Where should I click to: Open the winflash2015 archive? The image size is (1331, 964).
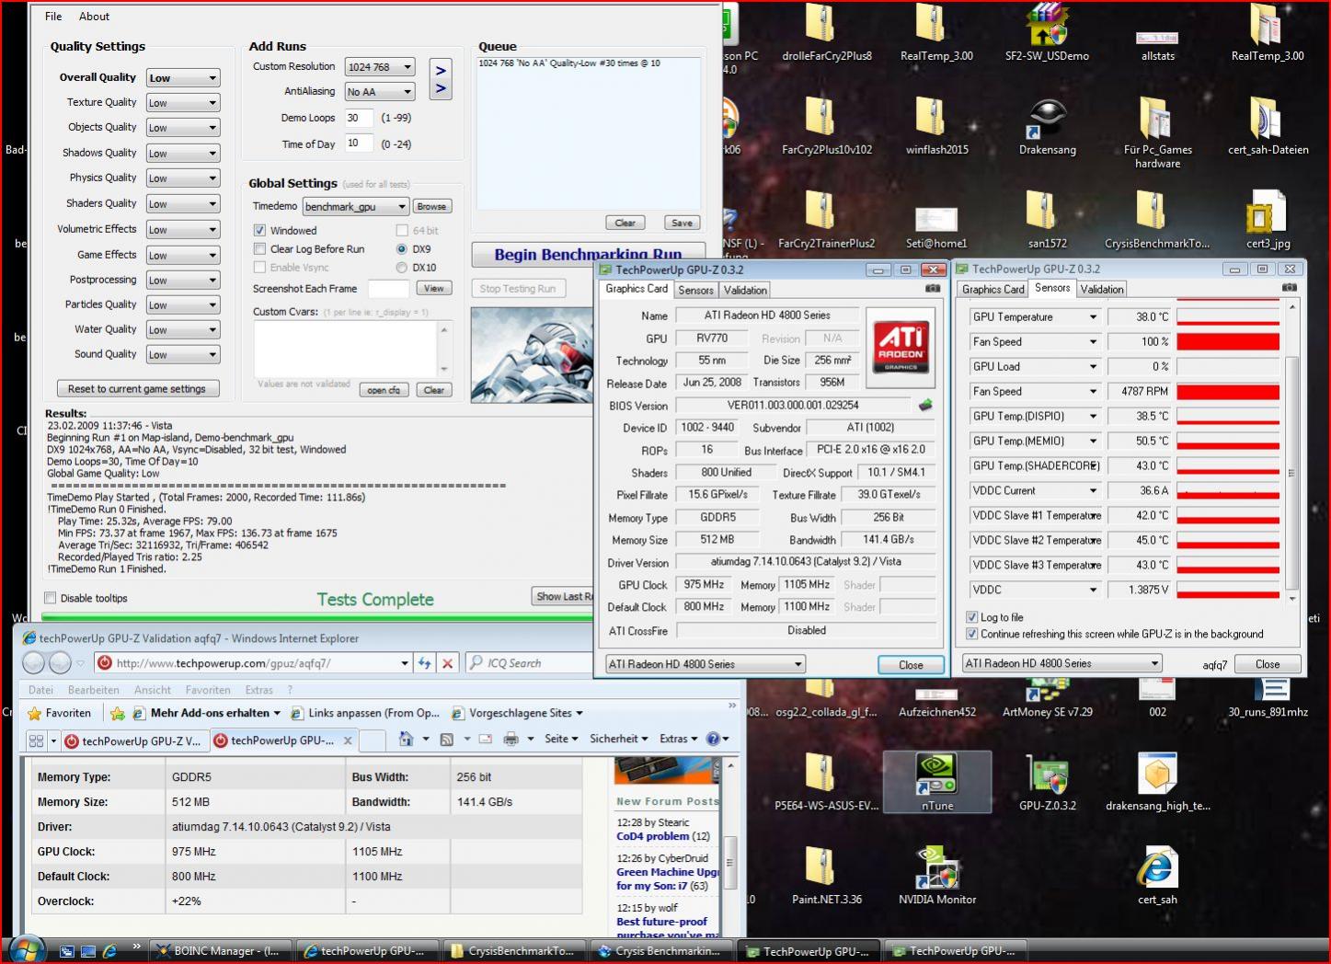(936, 126)
